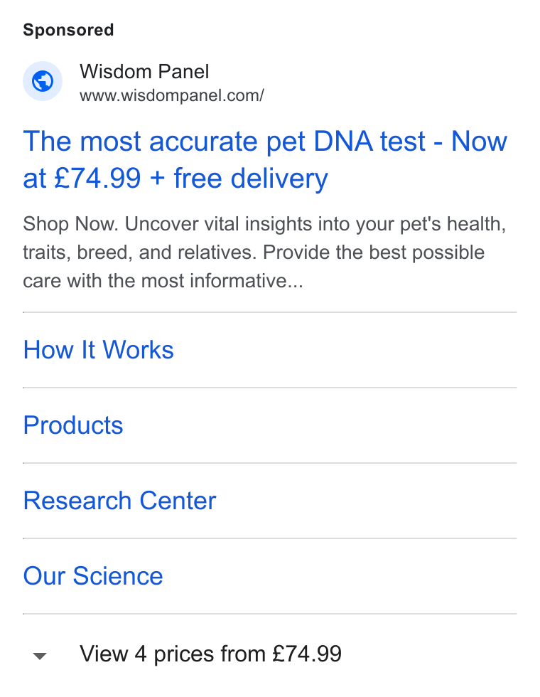Click the Sponsored label

coord(68,30)
